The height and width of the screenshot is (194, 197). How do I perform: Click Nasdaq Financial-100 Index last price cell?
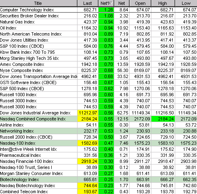click(x=88, y=161)
